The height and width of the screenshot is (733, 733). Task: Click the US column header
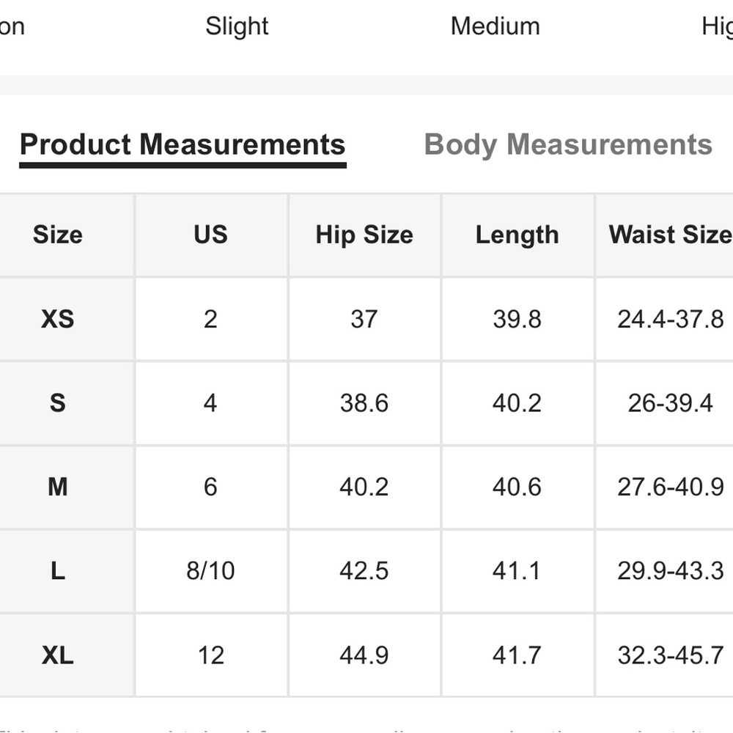tap(210, 235)
